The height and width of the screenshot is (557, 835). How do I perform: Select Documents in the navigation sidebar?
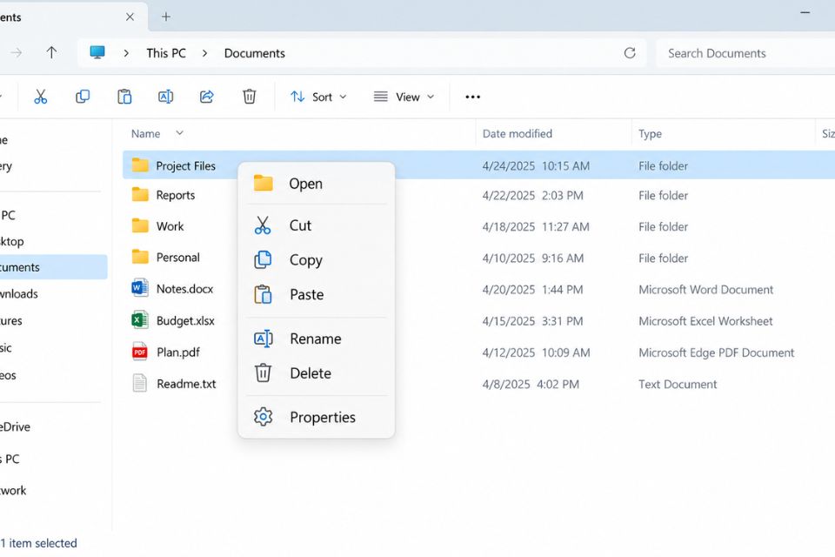53,267
